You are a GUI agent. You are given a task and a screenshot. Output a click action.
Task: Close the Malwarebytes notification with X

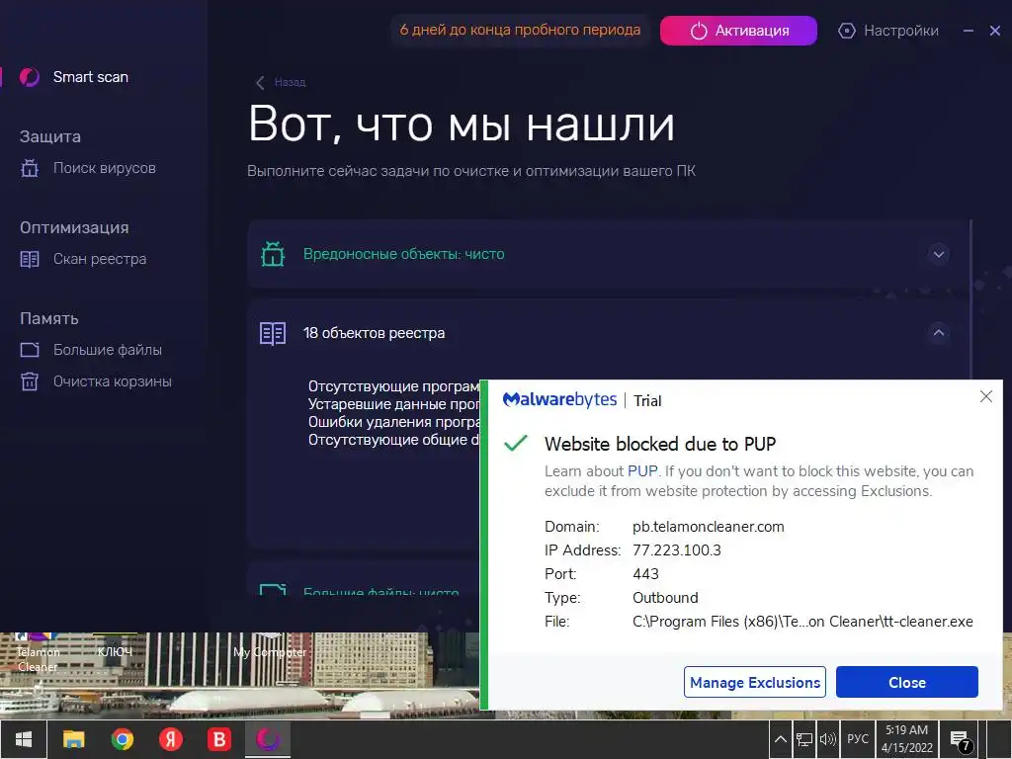(986, 396)
